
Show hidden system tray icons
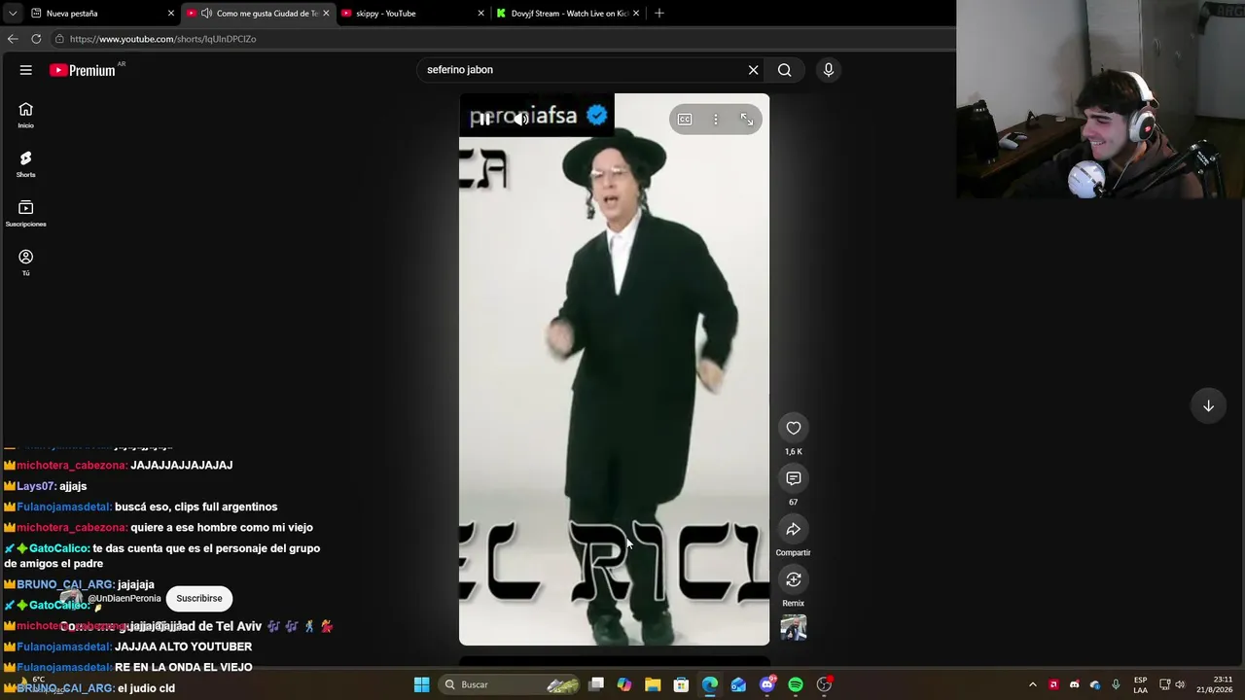click(x=1033, y=685)
